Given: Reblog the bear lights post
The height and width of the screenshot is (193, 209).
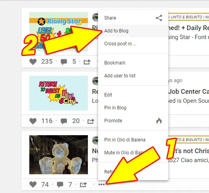Looking at the screenshot, I should click(x=83, y=185).
